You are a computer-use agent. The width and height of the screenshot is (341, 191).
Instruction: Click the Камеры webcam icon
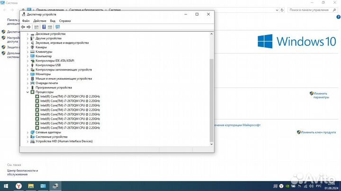32,47
